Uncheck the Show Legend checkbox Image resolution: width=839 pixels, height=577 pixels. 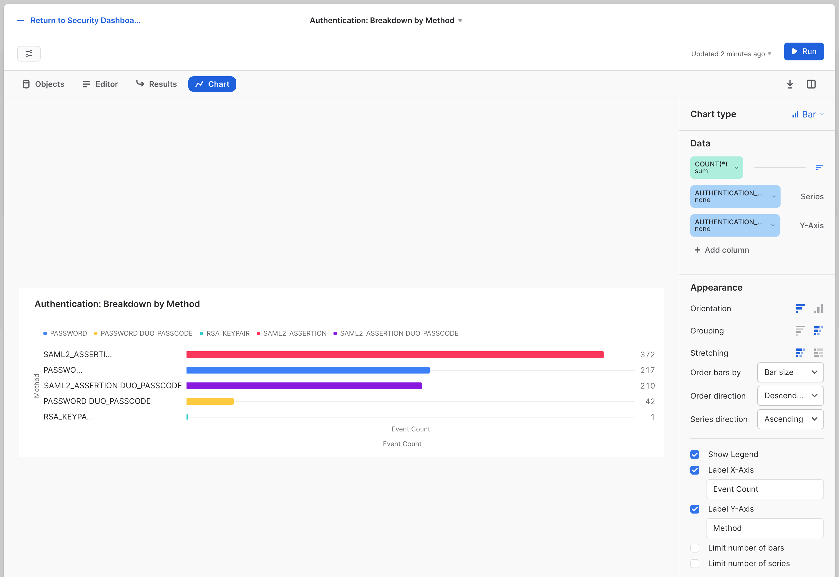(x=695, y=455)
